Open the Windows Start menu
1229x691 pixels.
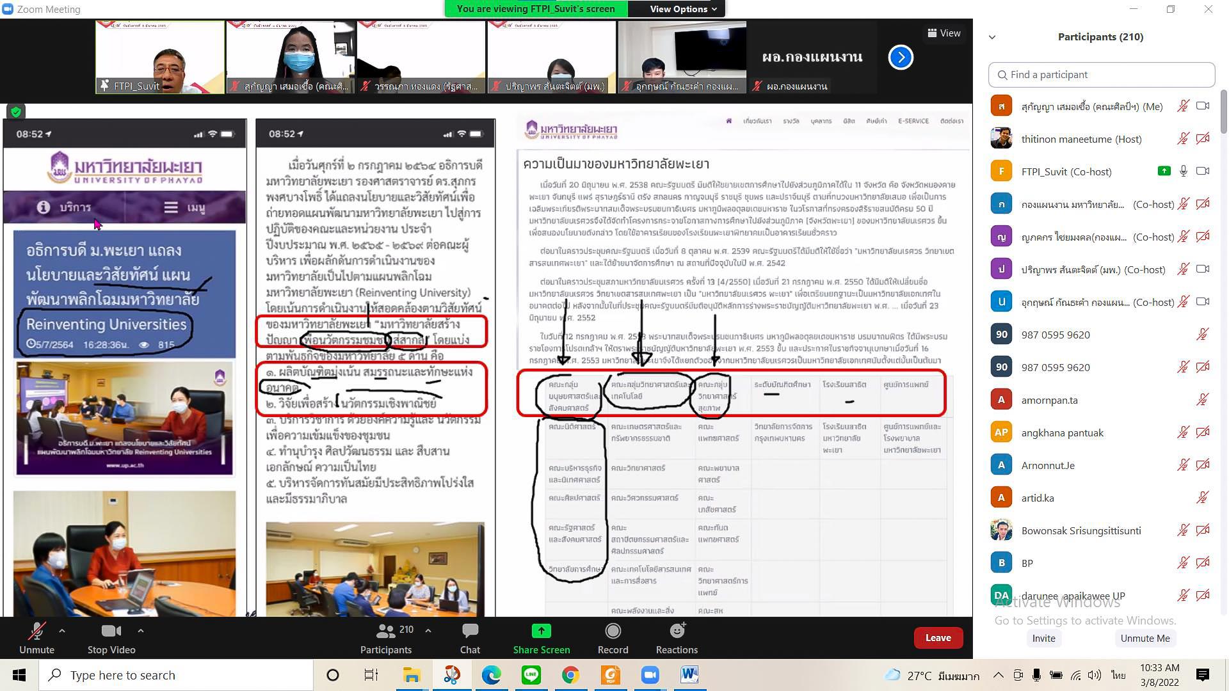click(x=19, y=674)
